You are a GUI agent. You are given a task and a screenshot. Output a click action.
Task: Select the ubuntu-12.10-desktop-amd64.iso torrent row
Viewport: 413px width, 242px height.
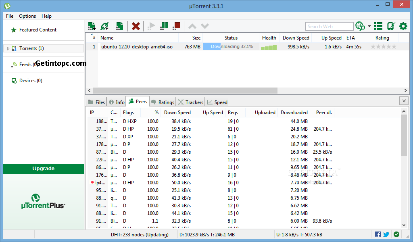[247, 47]
